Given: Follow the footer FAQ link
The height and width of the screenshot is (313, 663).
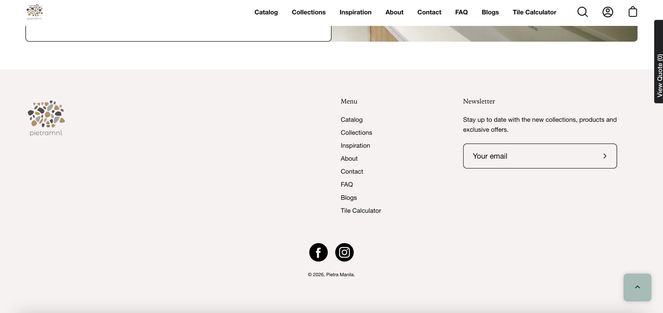Looking at the screenshot, I should [347, 184].
